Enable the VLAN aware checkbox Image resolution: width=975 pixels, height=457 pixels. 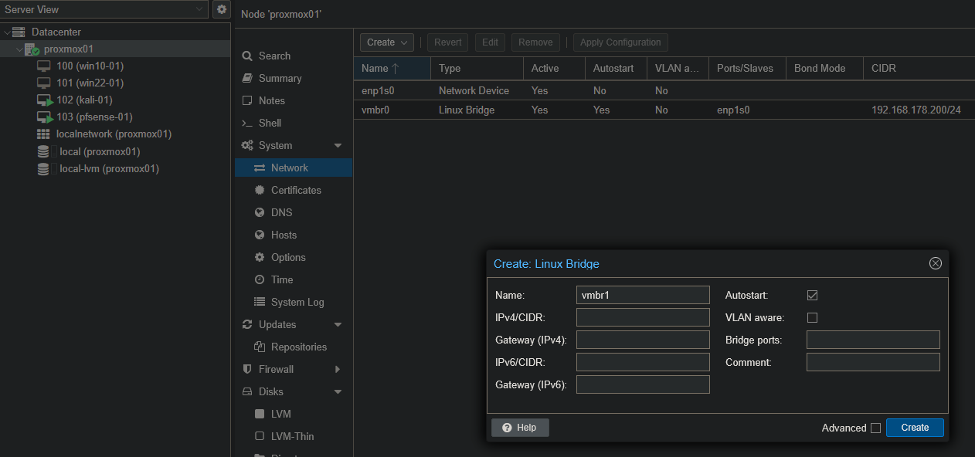pyautogui.click(x=812, y=317)
